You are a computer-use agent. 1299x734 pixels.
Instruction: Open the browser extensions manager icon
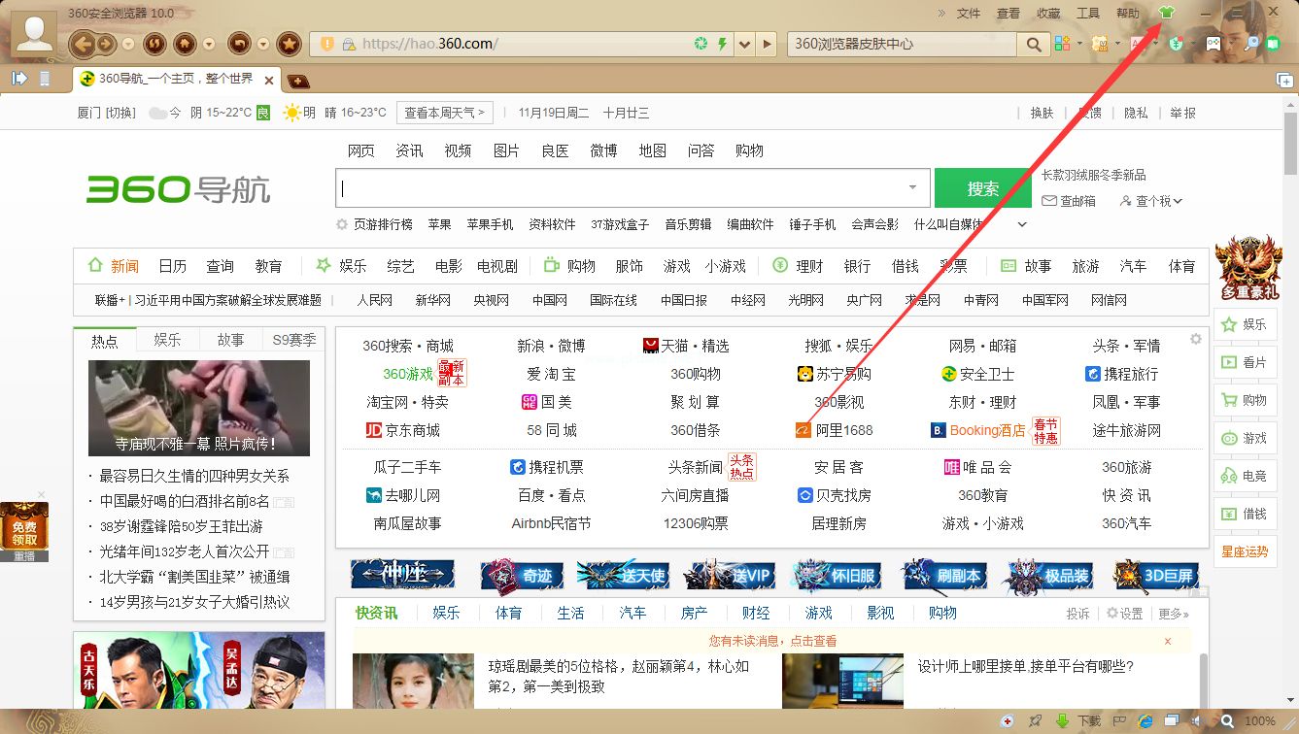point(1062,44)
